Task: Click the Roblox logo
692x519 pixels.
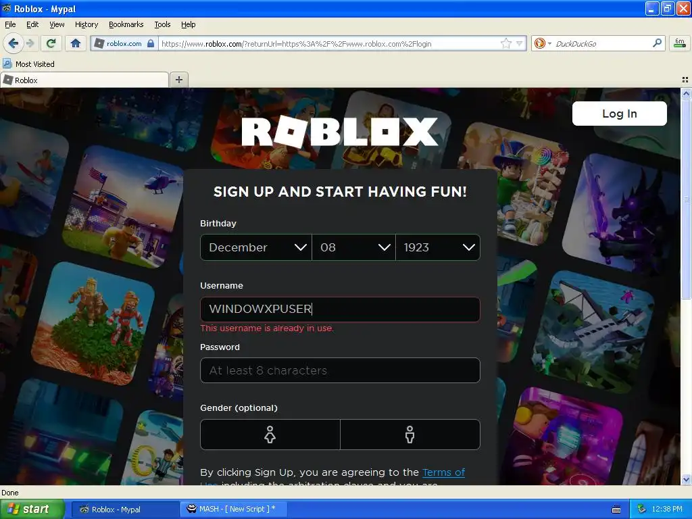Action: point(340,132)
